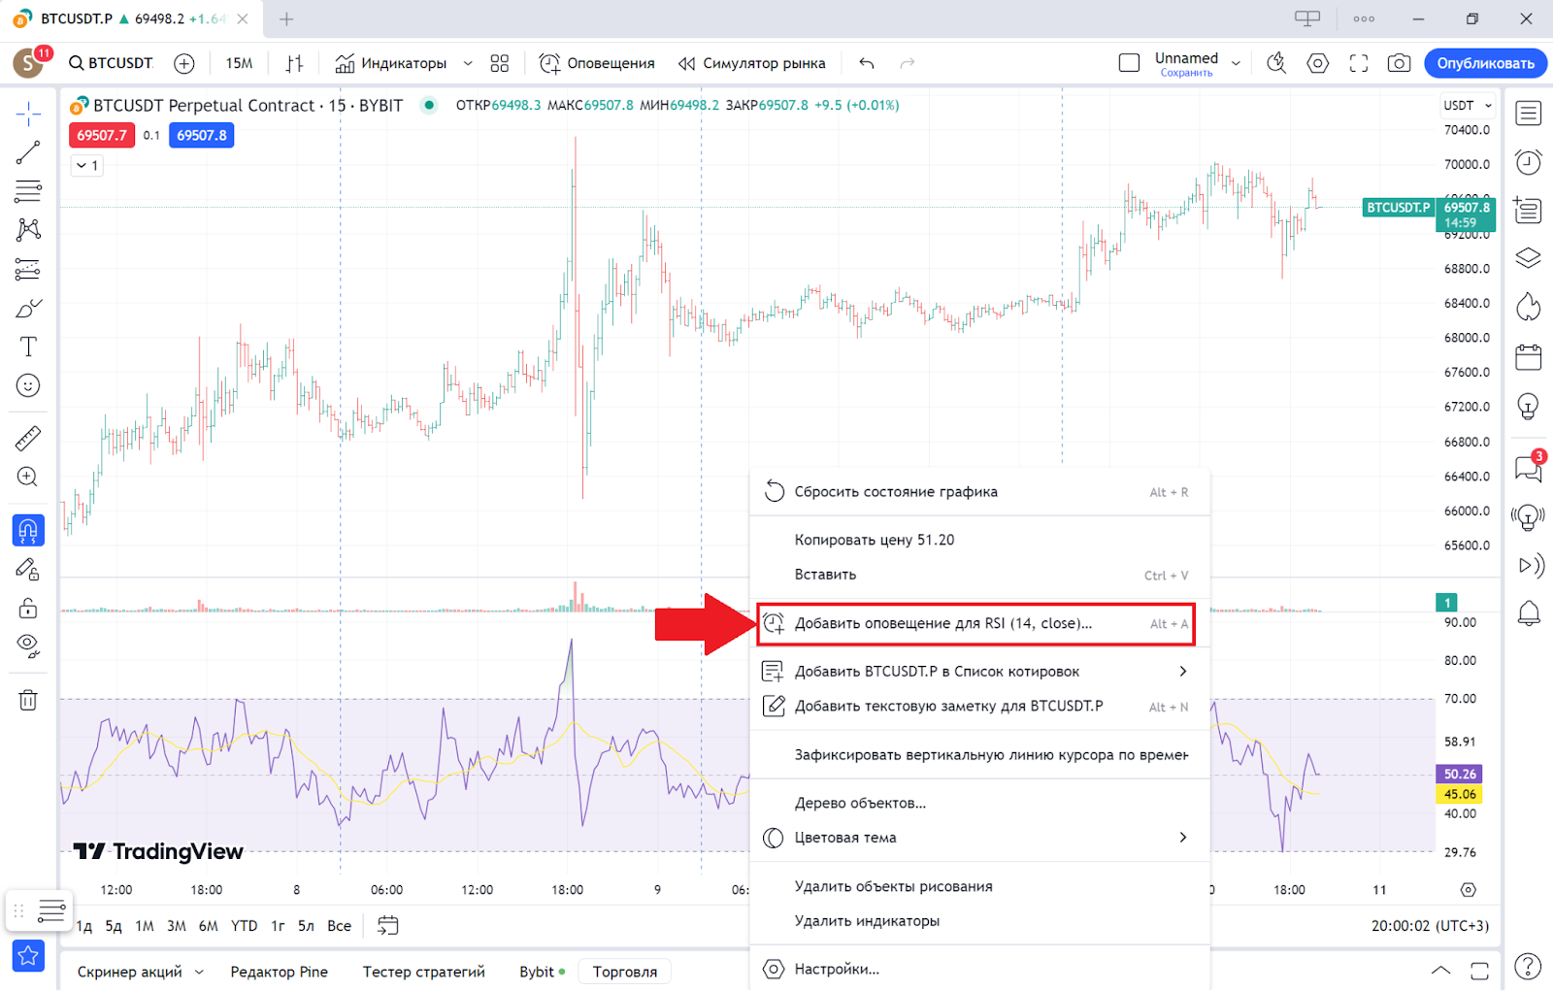Collapse the bottom panel chevron

(1441, 971)
